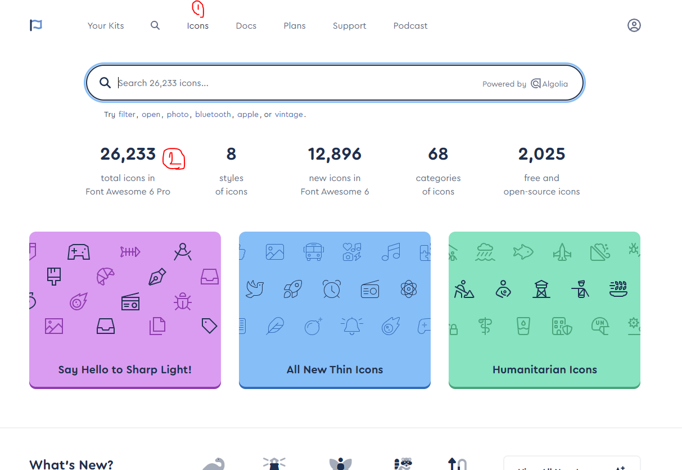Click the paint brush icon in pink card
This screenshot has width=682, height=470.
click(54, 276)
